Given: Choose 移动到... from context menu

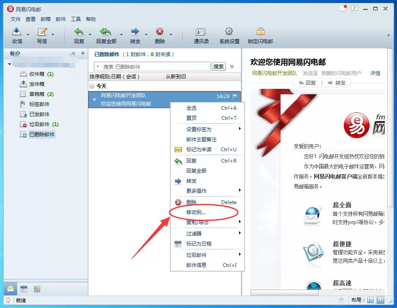Looking at the screenshot, I should point(207,212).
